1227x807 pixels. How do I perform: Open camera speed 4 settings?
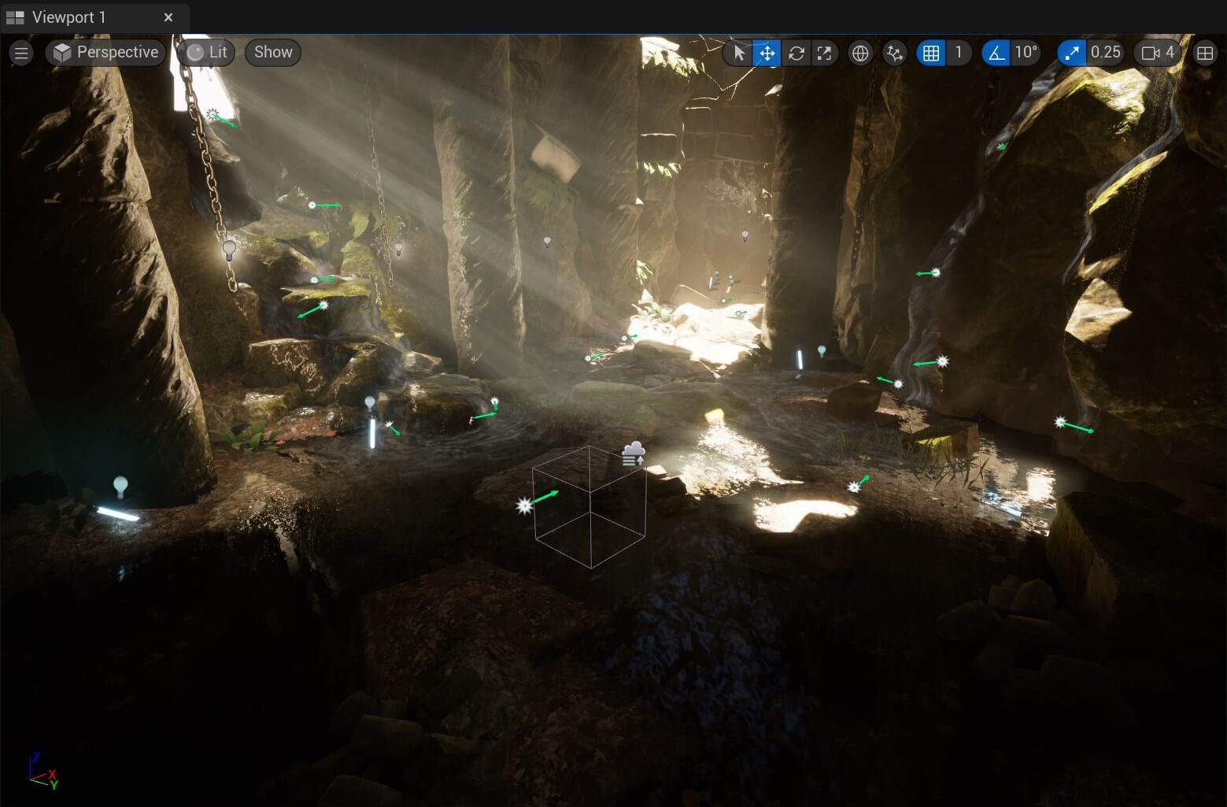pyautogui.click(x=1158, y=53)
